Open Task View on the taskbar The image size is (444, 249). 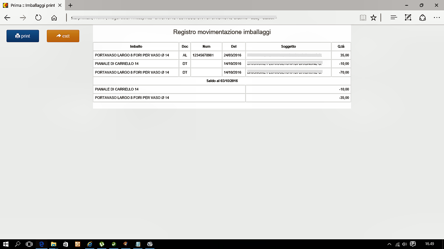pyautogui.click(x=29, y=244)
